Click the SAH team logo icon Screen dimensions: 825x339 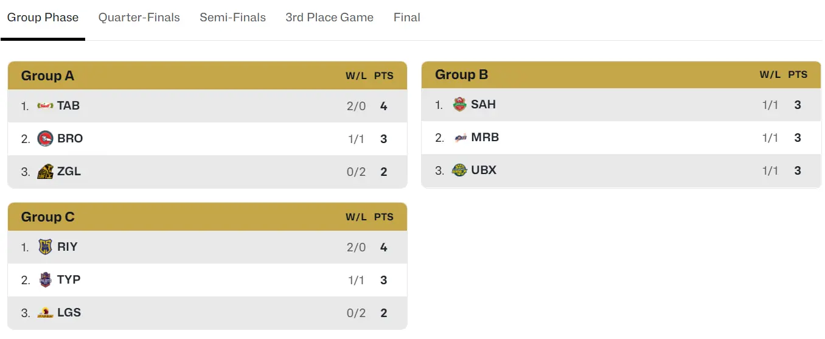459,105
